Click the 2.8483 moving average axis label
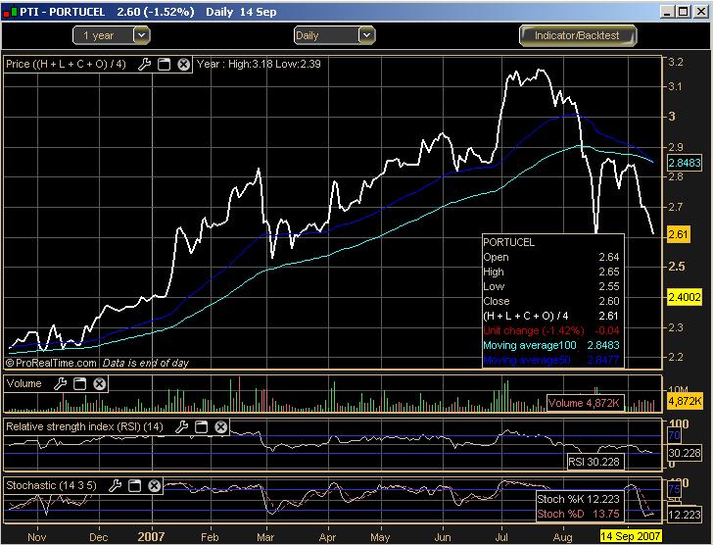713x545 pixels. click(685, 163)
